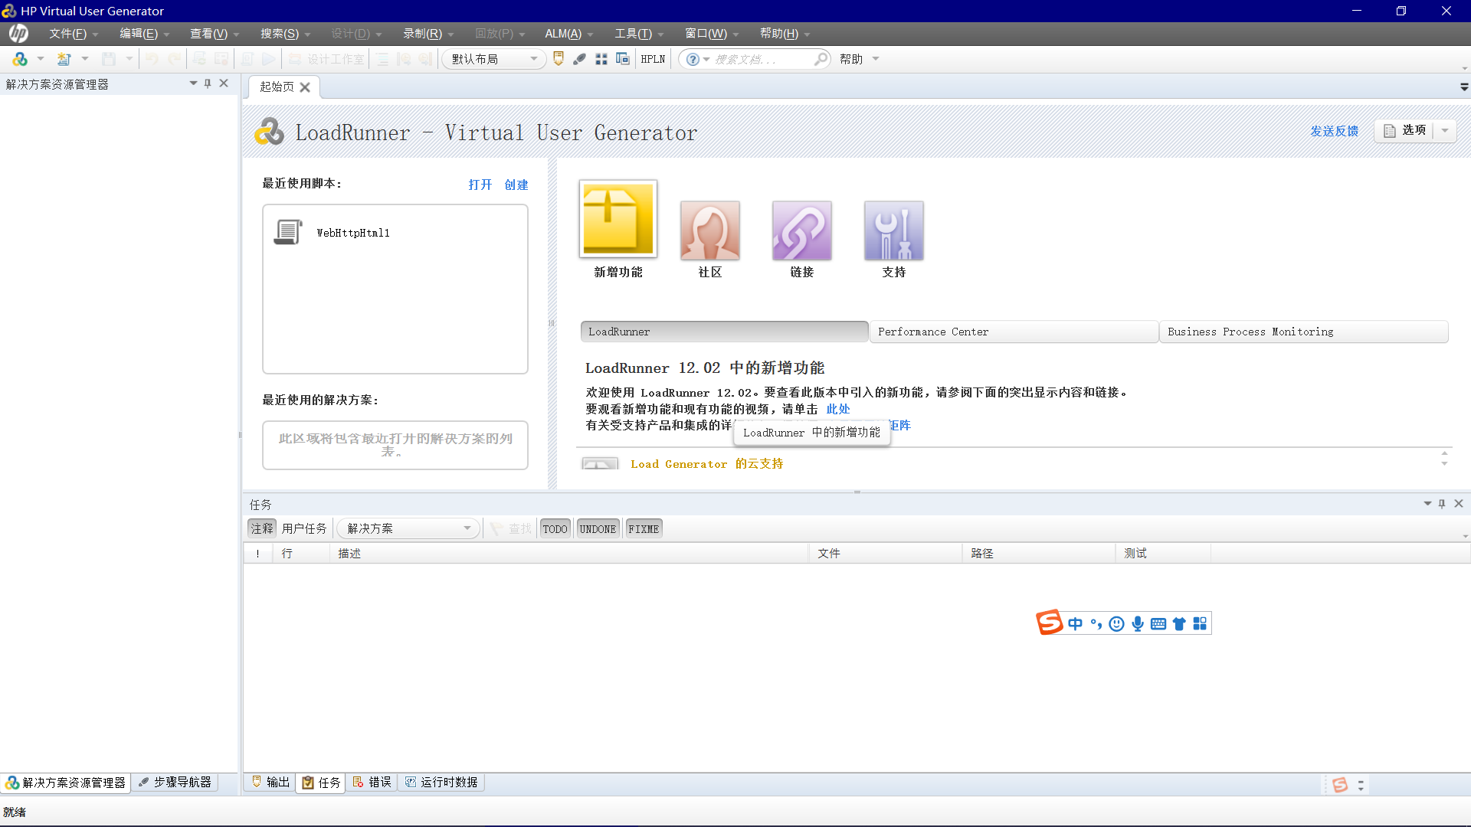Viewport: 1471px width, 827px height.
Task: Open the 支持 support tools icon
Action: tap(894, 230)
